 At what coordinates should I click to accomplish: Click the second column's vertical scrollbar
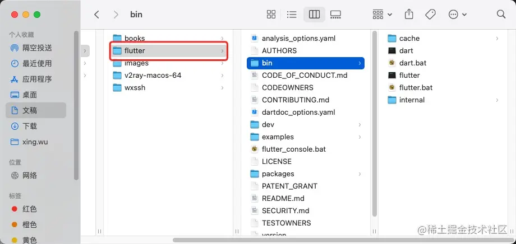375,124
